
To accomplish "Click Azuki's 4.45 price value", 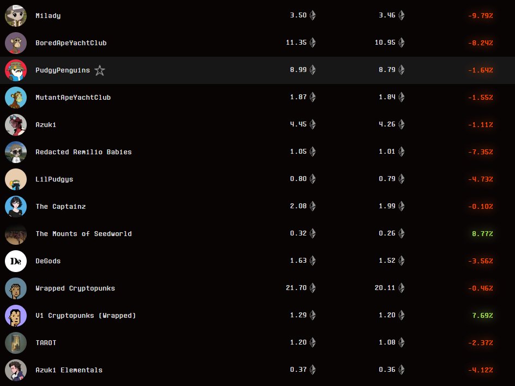I will pos(298,124).
